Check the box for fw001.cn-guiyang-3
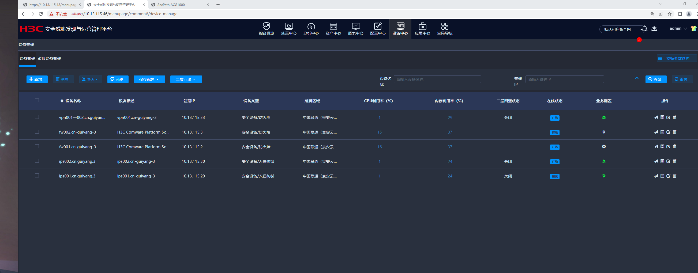The width and height of the screenshot is (698, 273). 37,146
